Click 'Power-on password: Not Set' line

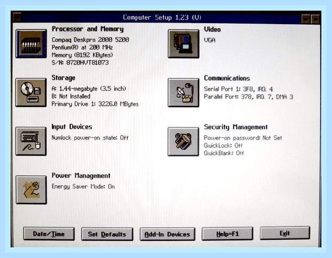click(x=243, y=138)
